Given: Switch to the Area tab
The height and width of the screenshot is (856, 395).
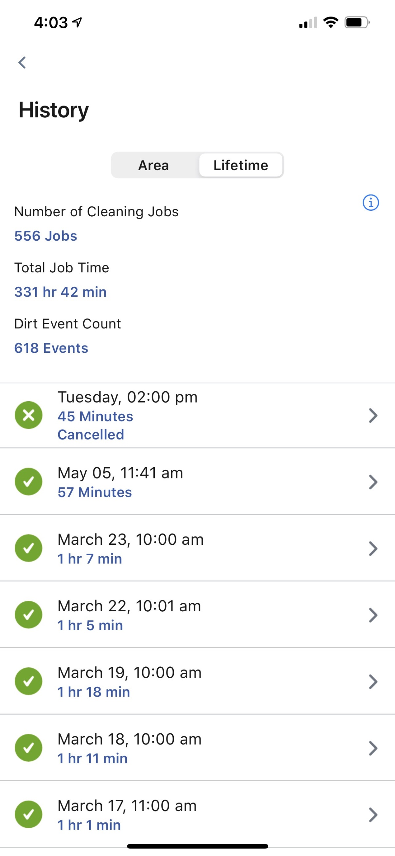Looking at the screenshot, I should 154,165.
